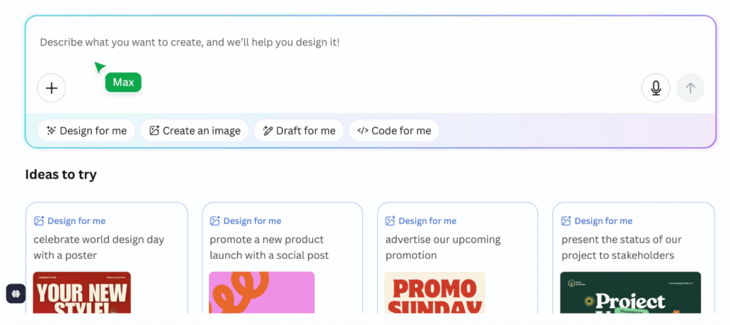Screen dimensions: 730x325
Task: Open the green Project presentation thumbnail
Action: (x=630, y=293)
